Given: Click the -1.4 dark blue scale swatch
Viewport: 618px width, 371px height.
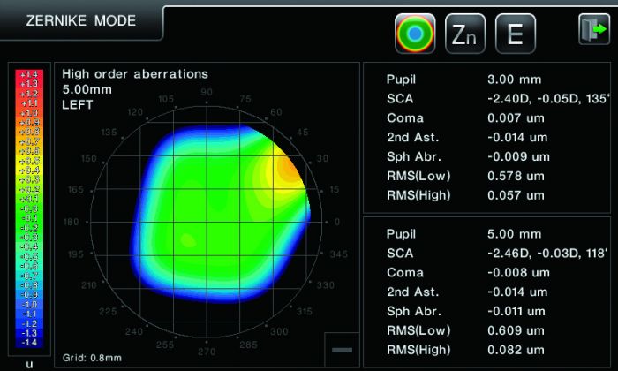Looking at the screenshot, I should (x=29, y=343).
